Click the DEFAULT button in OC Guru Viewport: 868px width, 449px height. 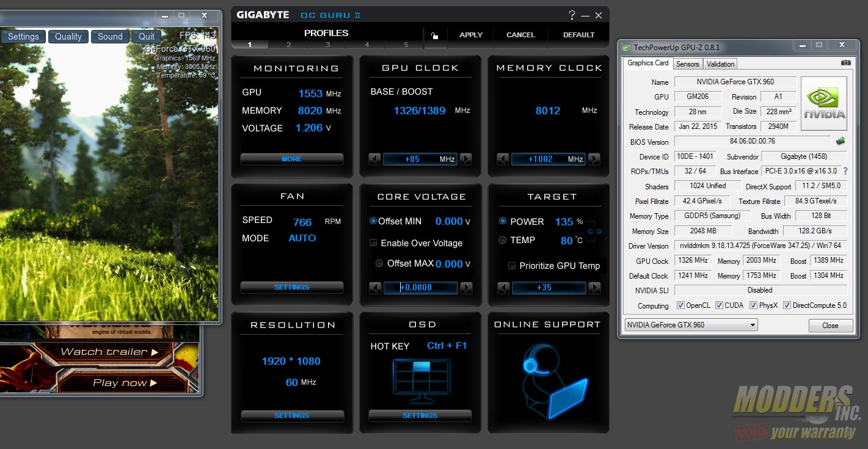click(x=578, y=35)
